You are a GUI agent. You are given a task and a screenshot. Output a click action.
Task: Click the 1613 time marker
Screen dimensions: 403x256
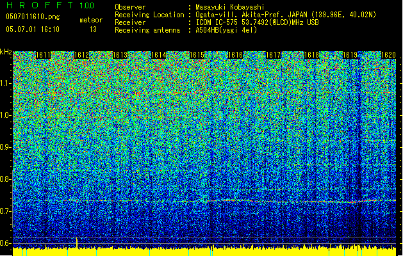(120, 55)
